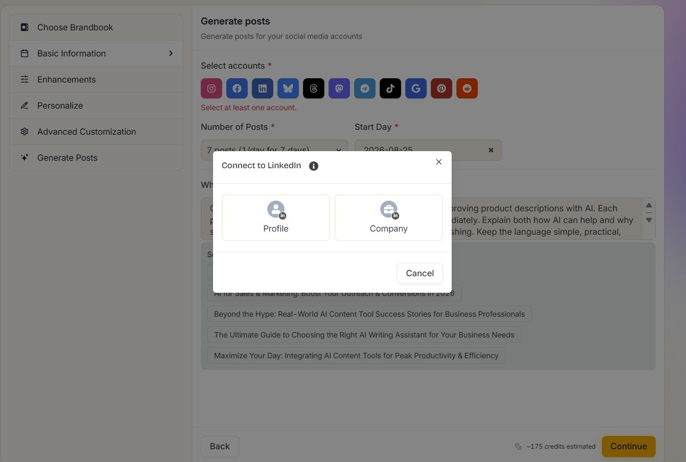The width and height of the screenshot is (686, 462).
Task: Select the Mastodon account icon
Action: click(x=339, y=88)
